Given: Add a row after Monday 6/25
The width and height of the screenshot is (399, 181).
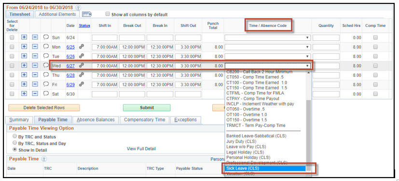Looking at the screenshot, I should coord(24,47).
